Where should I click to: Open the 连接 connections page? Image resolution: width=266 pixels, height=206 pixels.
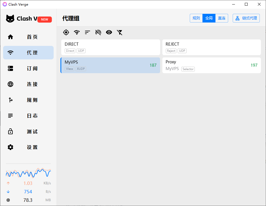point(28,84)
